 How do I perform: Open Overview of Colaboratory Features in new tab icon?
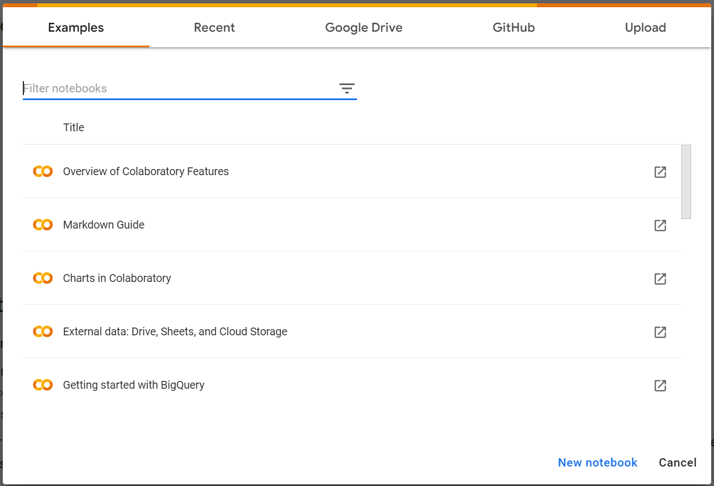pos(660,172)
